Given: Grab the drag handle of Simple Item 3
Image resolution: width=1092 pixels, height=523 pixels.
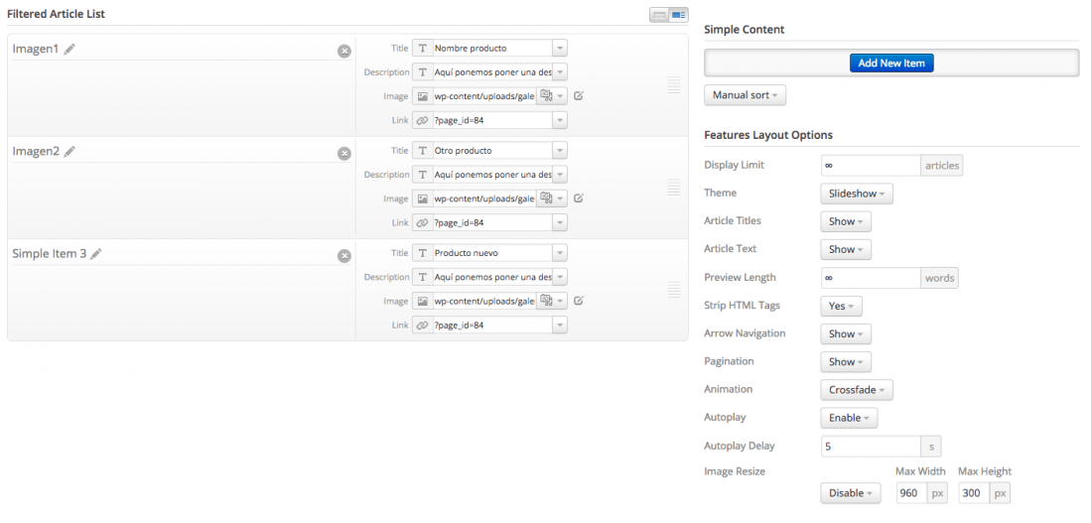Looking at the screenshot, I should 673,290.
